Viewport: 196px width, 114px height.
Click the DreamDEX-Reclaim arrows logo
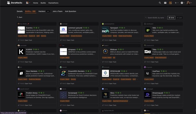[x=63, y=73]
